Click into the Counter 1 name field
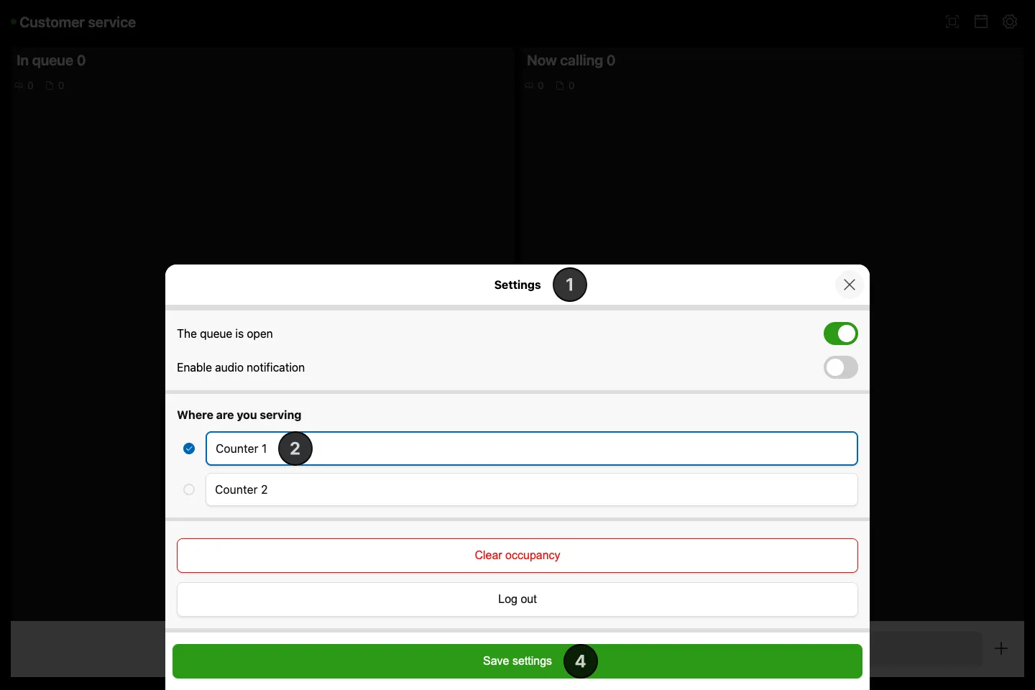1035x690 pixels. pos(532,448)
